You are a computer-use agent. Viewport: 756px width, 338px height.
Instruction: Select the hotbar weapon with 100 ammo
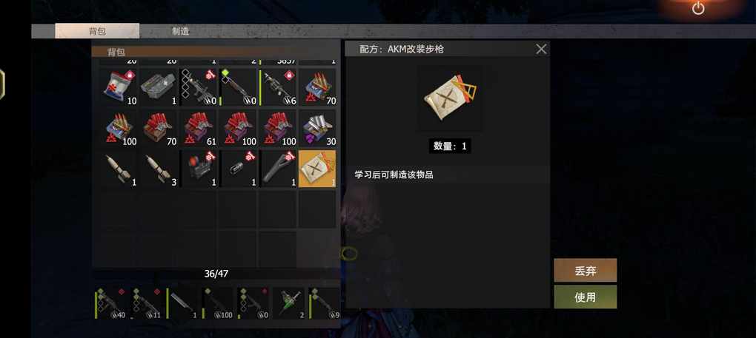pos(218,303)
